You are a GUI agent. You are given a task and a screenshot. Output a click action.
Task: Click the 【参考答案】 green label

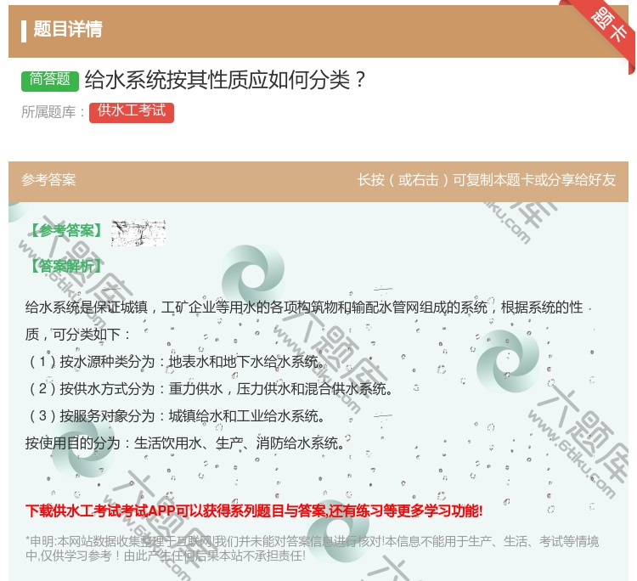(x=66, y=231)
